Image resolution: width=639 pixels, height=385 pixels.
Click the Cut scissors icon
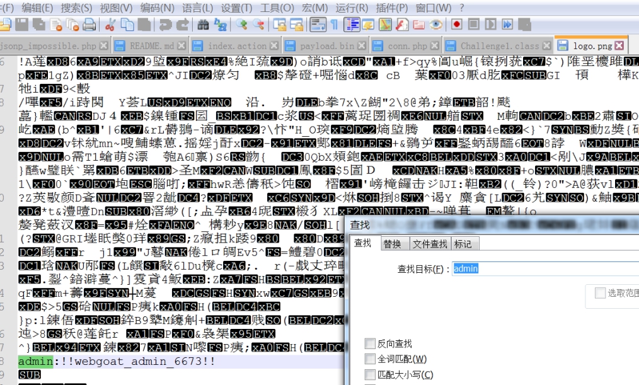coord(109,25)
